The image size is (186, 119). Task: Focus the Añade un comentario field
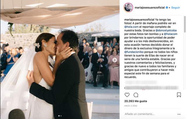[x=150, y=114]
